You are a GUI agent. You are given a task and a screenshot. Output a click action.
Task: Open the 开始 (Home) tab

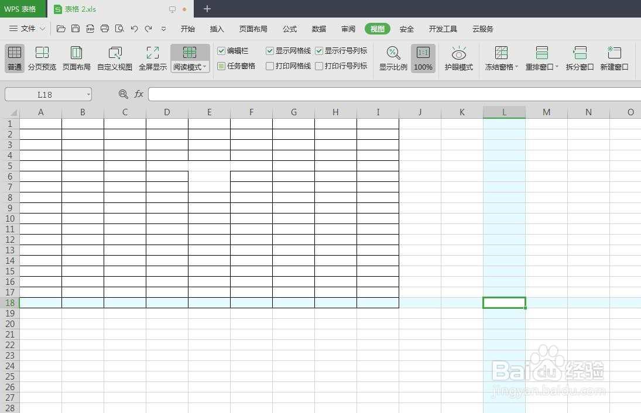pyautogui.click(x=188, y=29)
